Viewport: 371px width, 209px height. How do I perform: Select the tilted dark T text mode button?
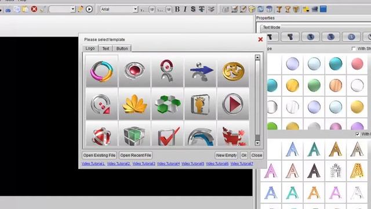[x=290, y=37]
